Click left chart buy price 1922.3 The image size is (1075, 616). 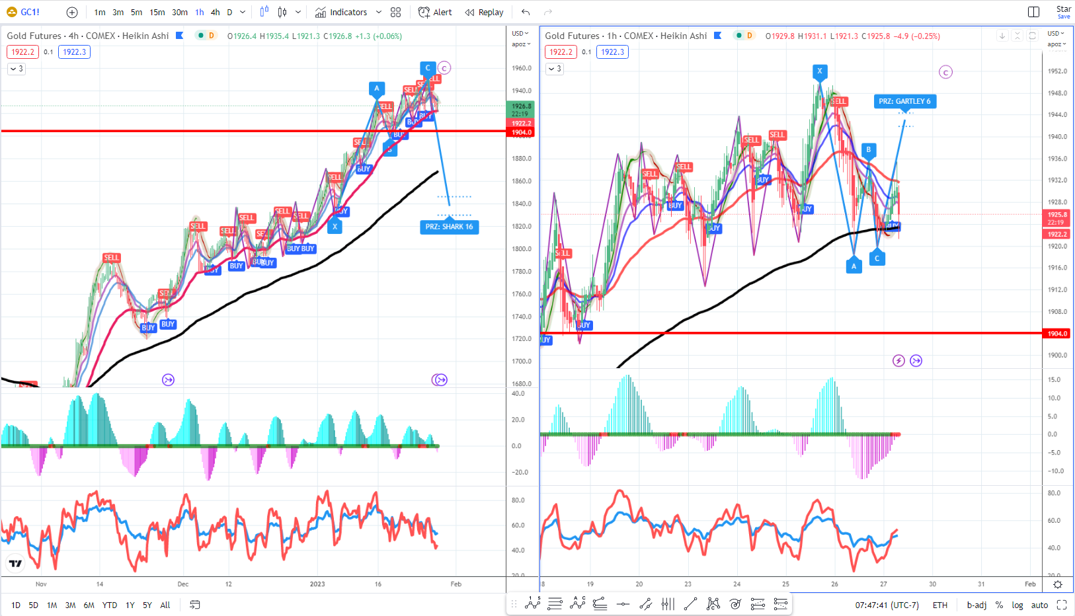click(x=75, y=52)
